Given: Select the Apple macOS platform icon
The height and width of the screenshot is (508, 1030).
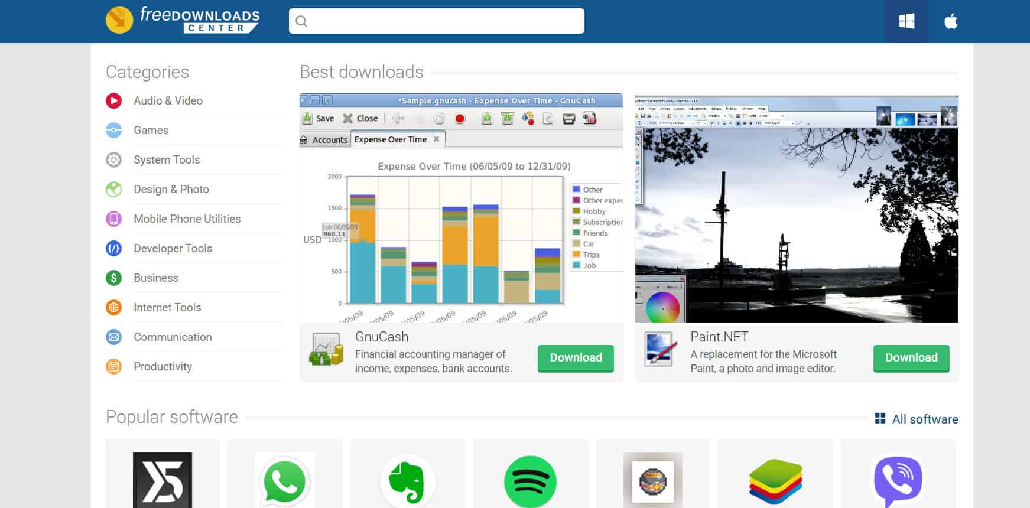Looking at the screenshot, I should click(951, 21).
